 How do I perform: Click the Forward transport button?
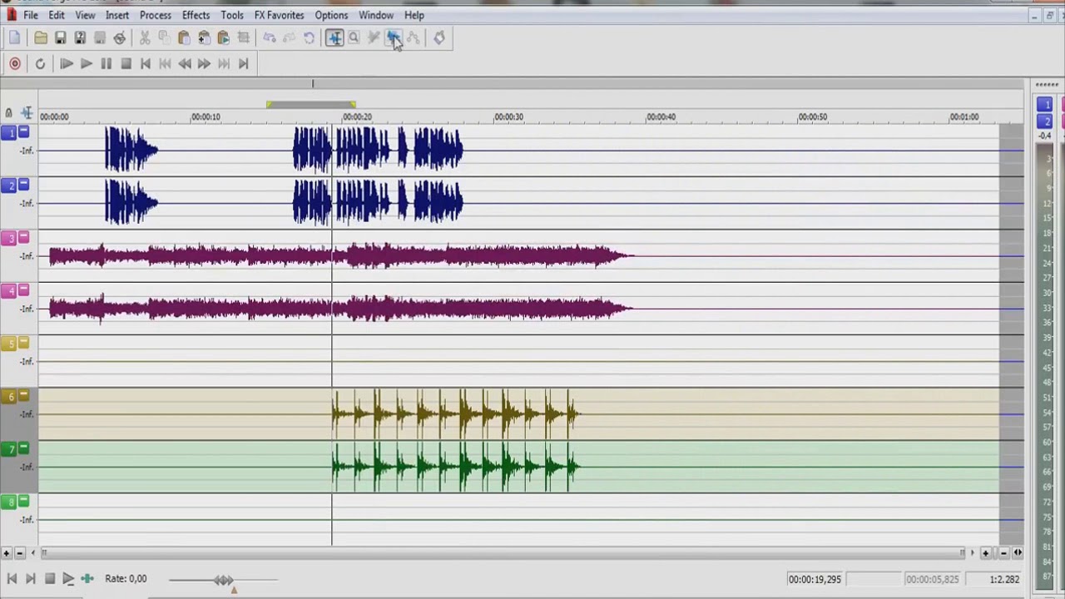click(x=204, y=64)
